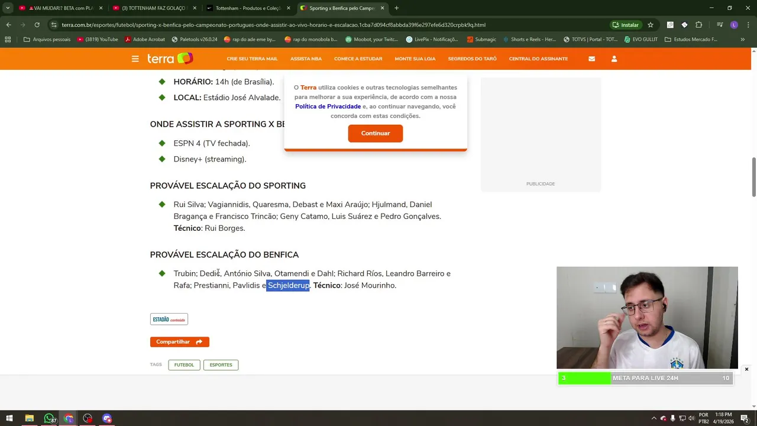Open a new tab with the plus button
Viewport: 757px width, 426px height.
pyautogui.click(x=396, y=8)
